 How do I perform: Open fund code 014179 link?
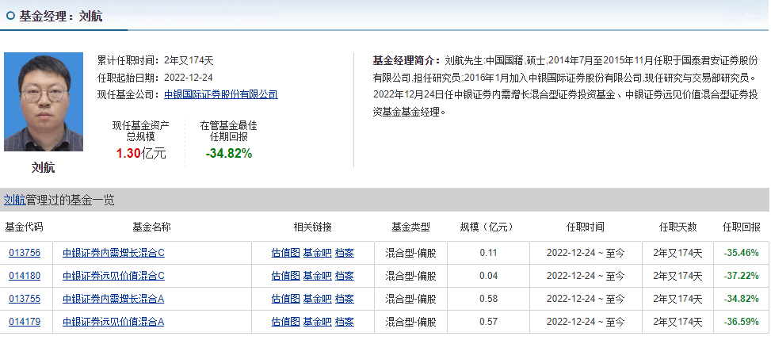click(x=25, y=322)
